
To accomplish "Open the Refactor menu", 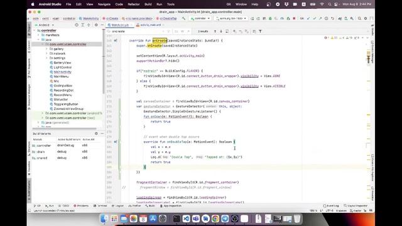I will (134, 4).
